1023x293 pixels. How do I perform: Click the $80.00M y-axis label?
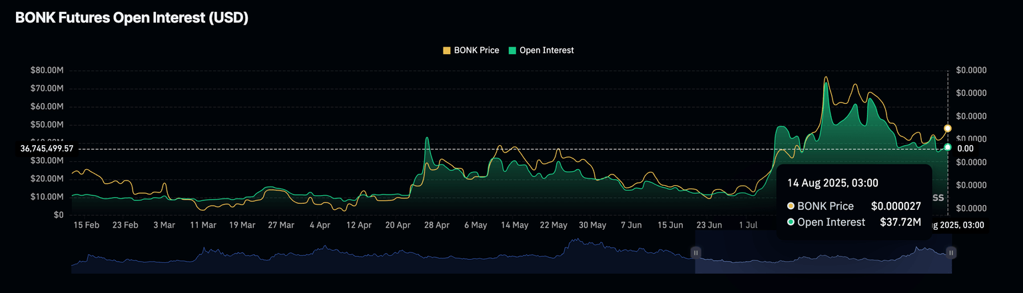pyautogui.click(x=47, y=71)
